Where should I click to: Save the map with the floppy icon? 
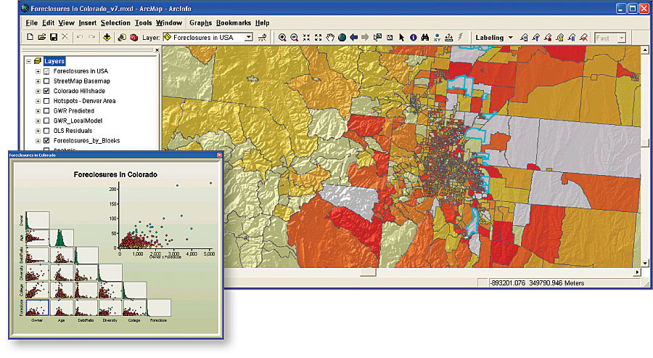click(53, 37)
